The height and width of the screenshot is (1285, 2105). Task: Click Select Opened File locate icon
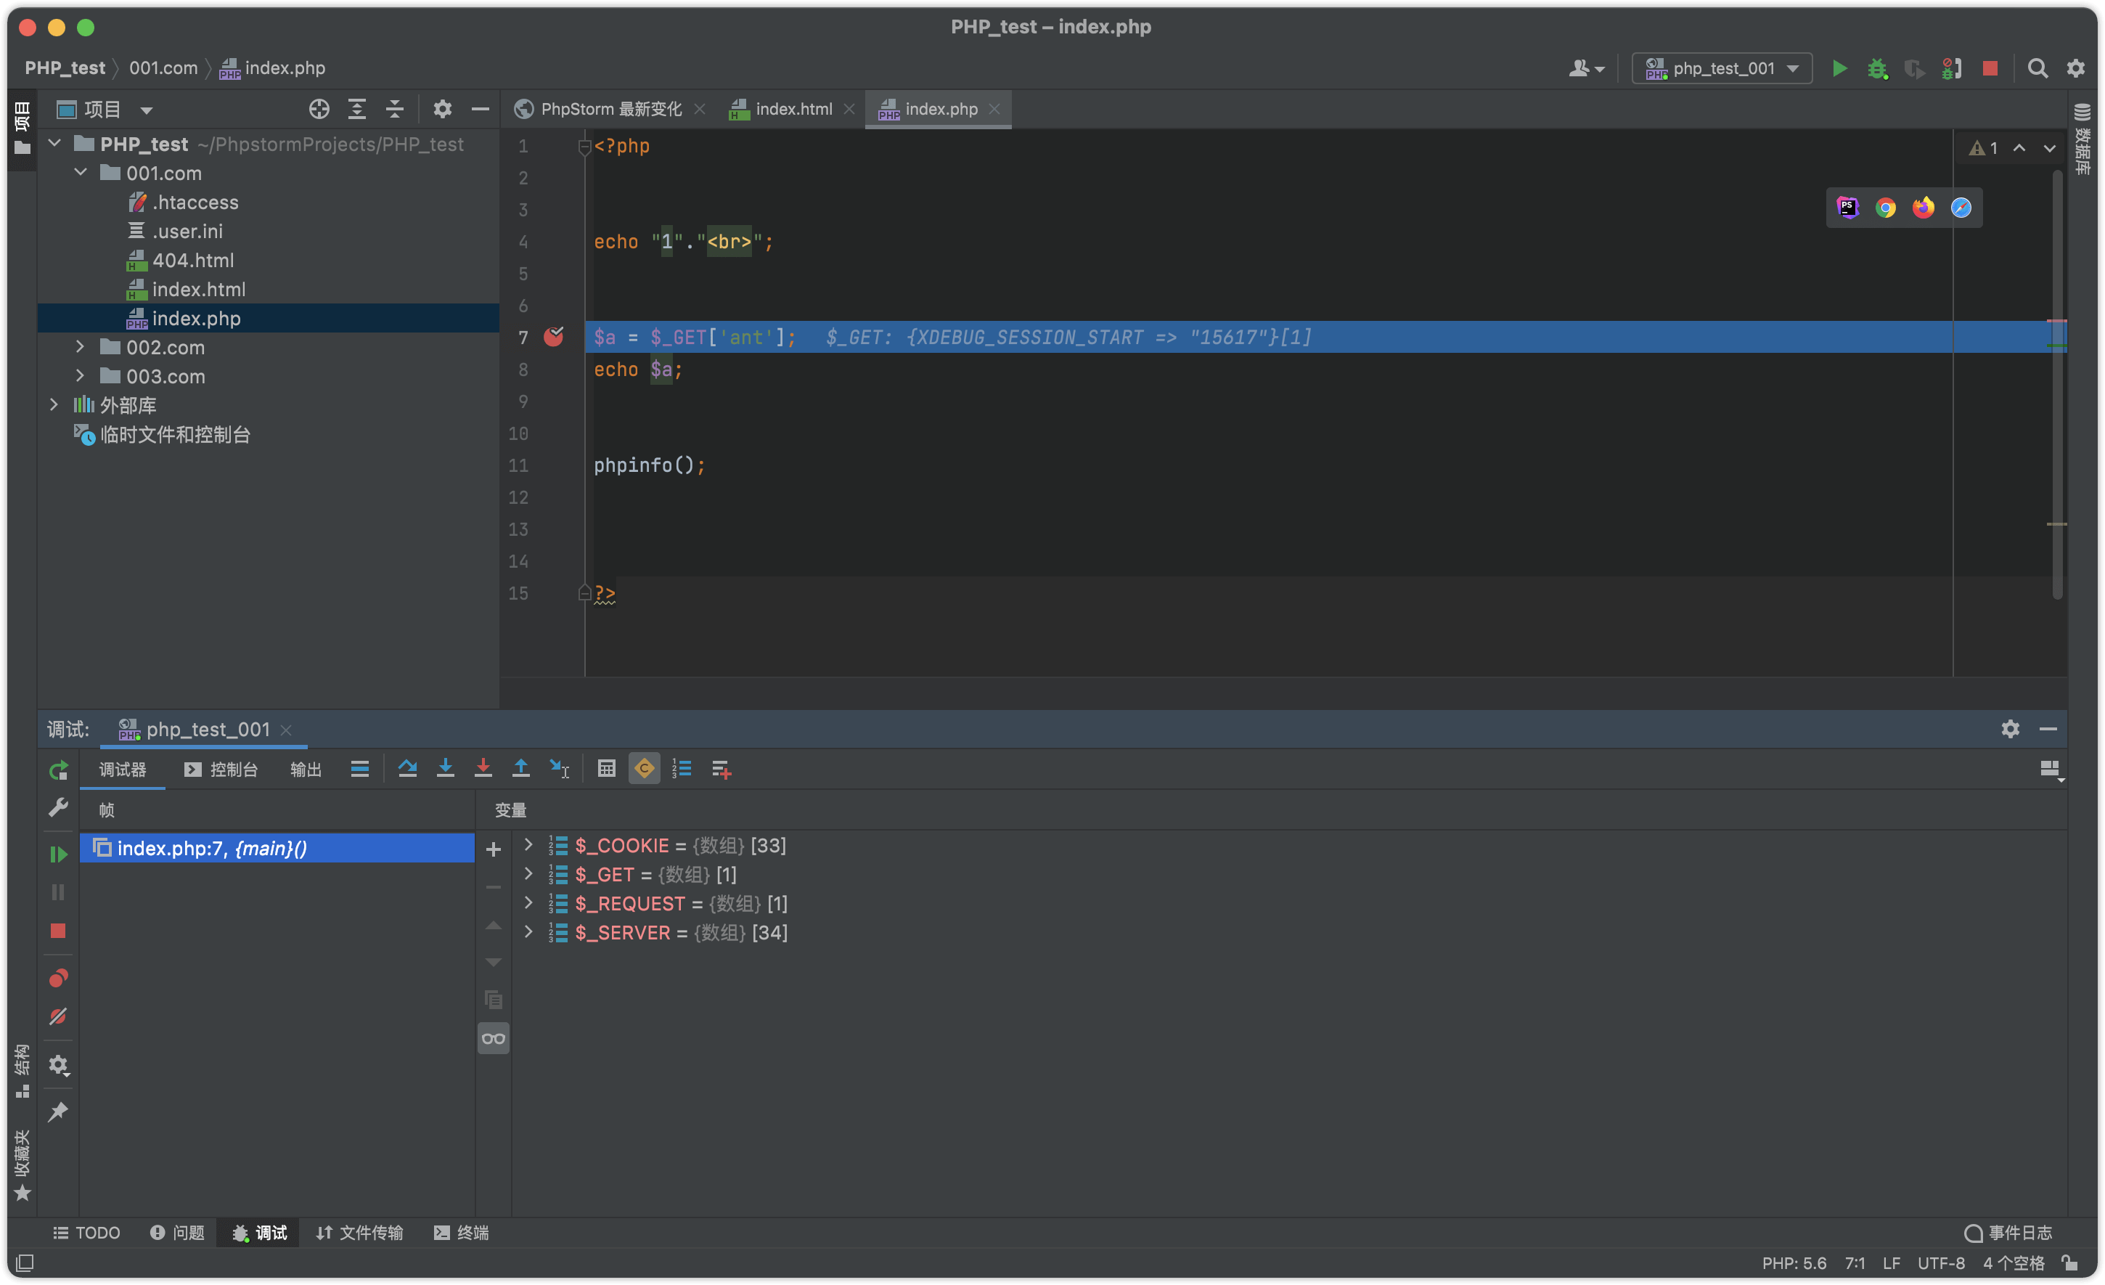[x=319, y=108]
